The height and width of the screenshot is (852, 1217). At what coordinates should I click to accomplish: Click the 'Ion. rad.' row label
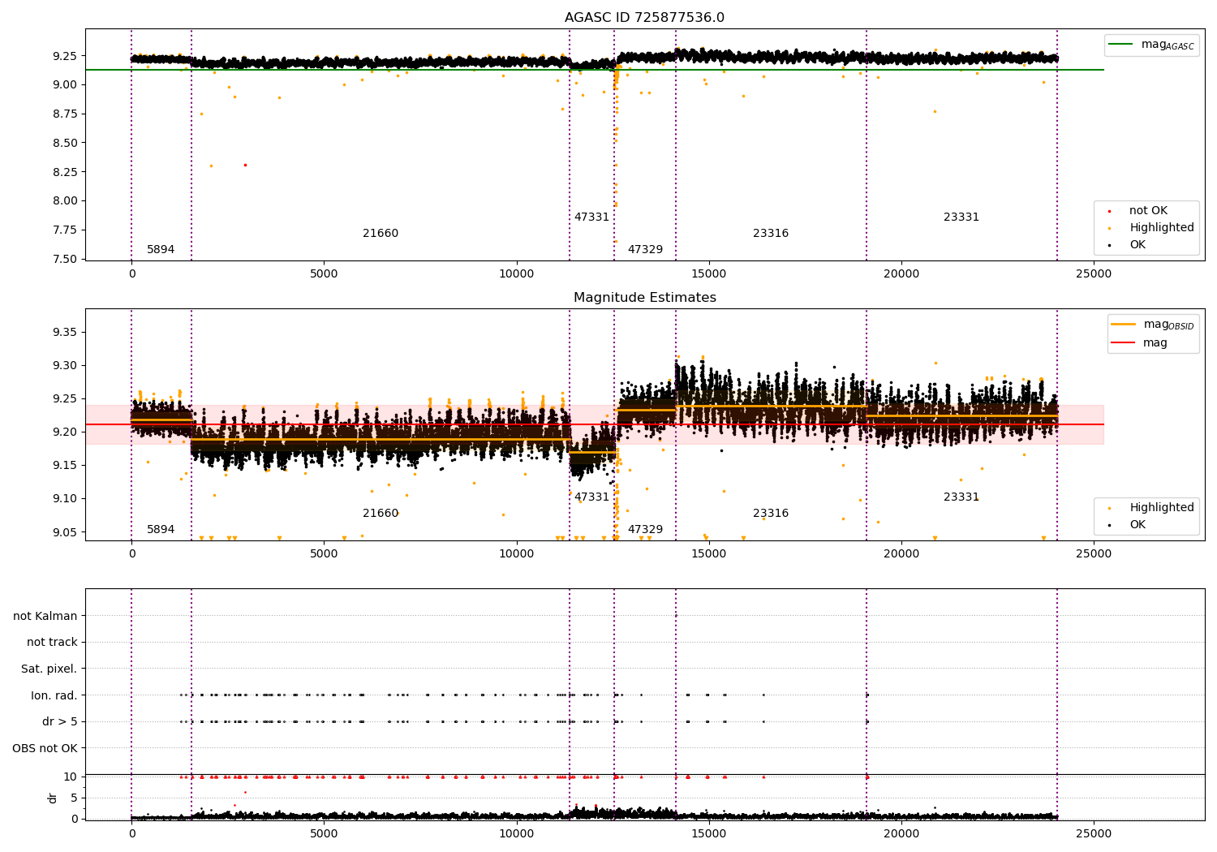(54, 695)
